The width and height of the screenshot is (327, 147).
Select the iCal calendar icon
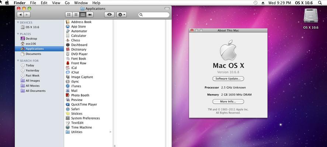[67, 68]
